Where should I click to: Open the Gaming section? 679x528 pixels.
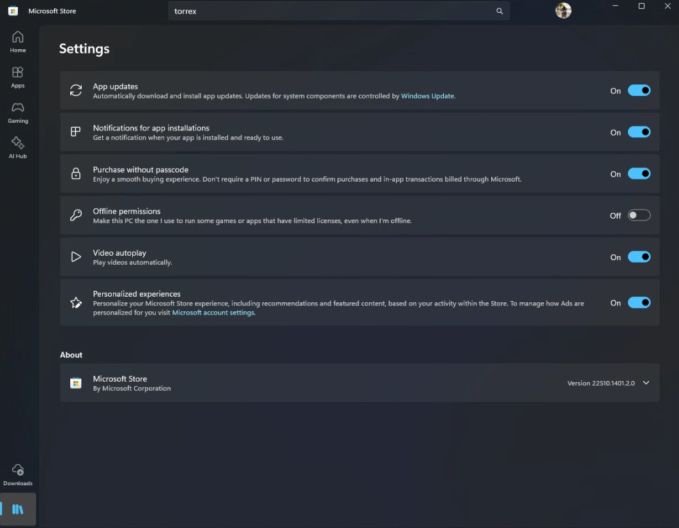point(18,113)
